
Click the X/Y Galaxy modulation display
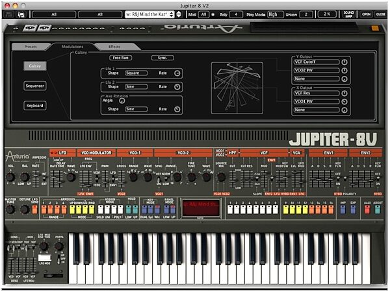pyautogui.click(x=237, y=88)
